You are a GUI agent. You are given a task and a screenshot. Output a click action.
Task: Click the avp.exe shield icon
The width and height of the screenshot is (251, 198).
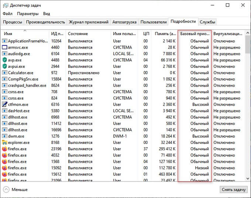point(5,60)
